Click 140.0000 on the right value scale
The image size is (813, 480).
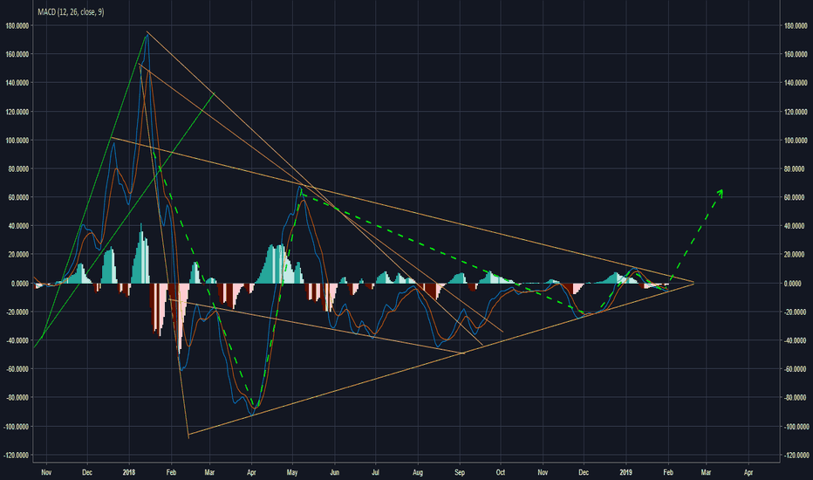(796, 83)
